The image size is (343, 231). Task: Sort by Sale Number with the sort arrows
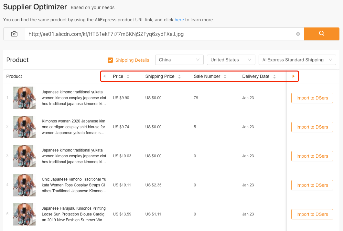pos(225,77)
